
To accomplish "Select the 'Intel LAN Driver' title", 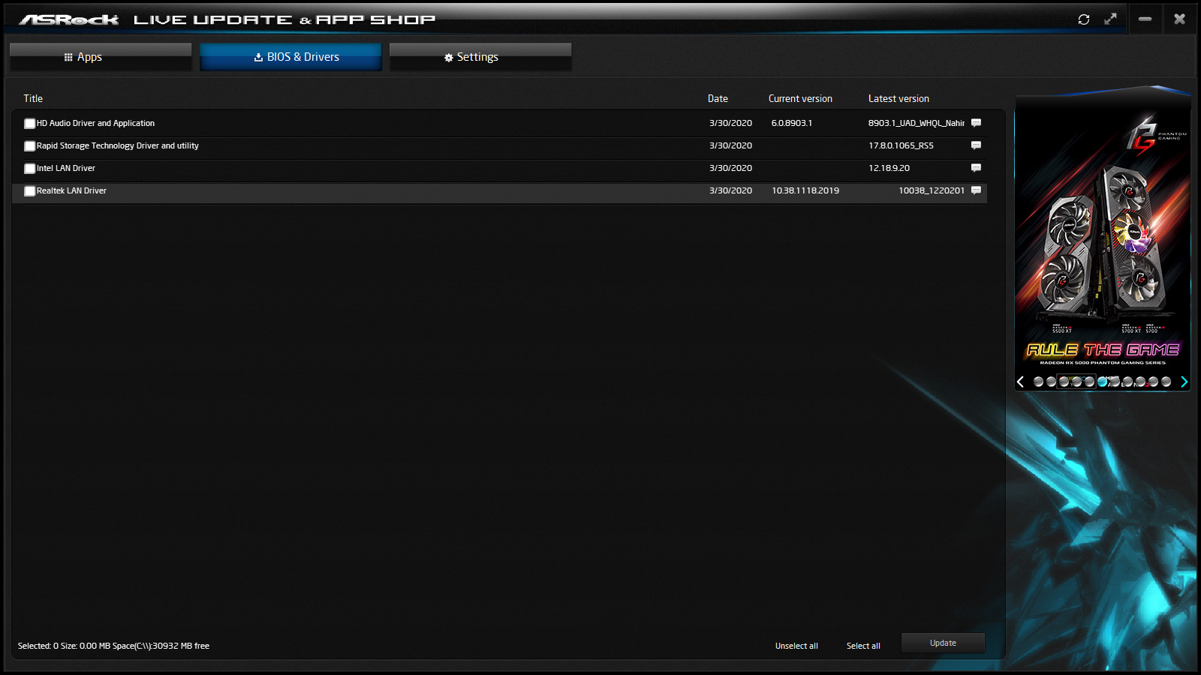I will click(x=66, y=168).
